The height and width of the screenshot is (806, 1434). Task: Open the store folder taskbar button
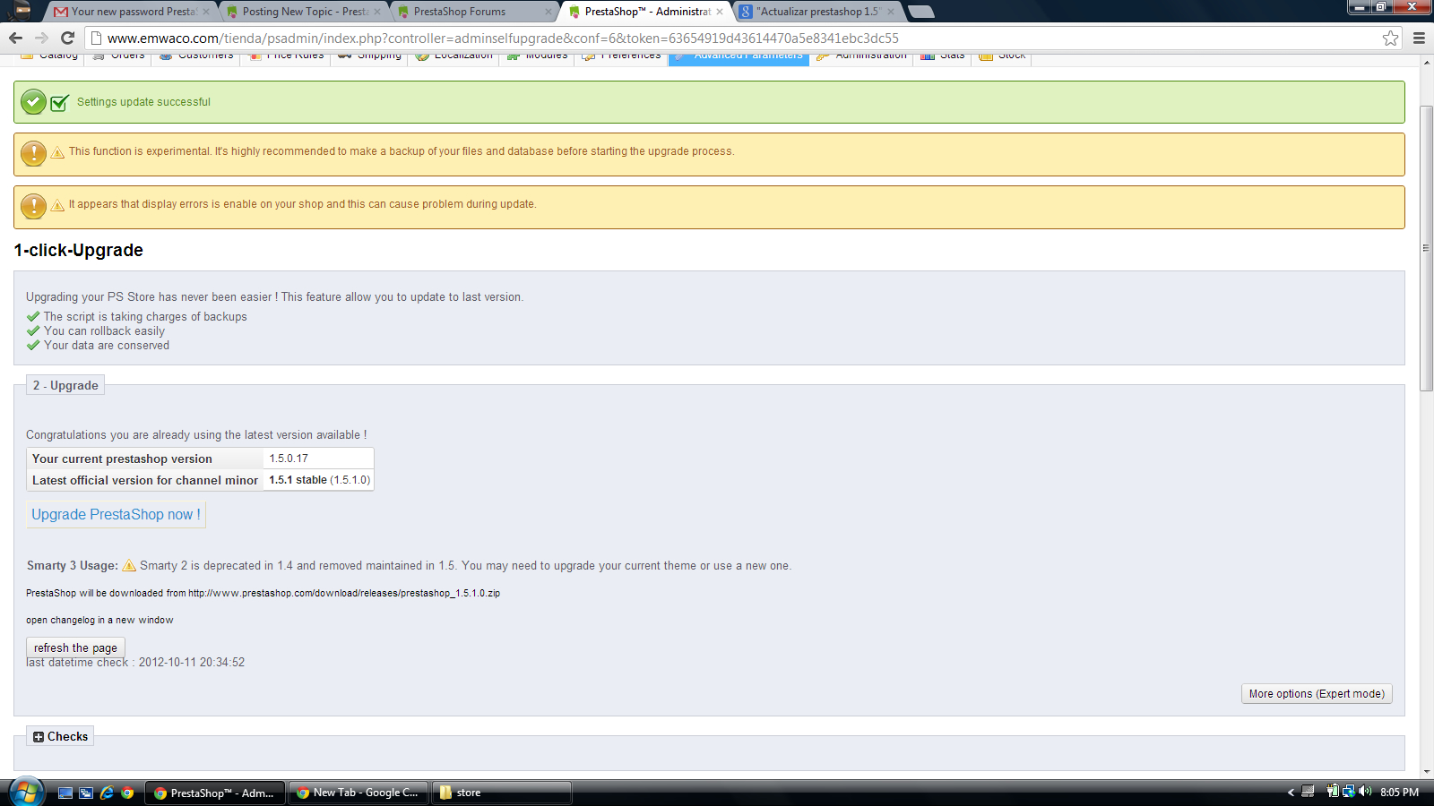(502, 793)
